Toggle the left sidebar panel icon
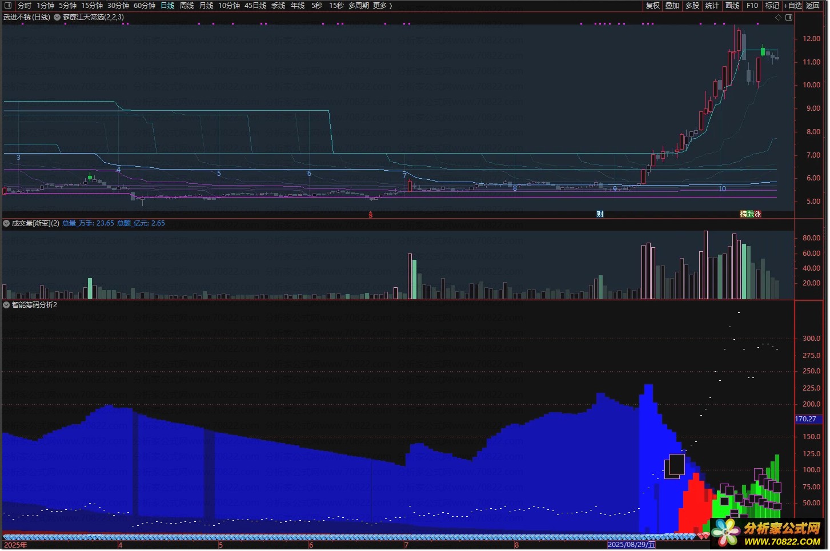Screen dimensions: 830x551 [x=8, y=6]
